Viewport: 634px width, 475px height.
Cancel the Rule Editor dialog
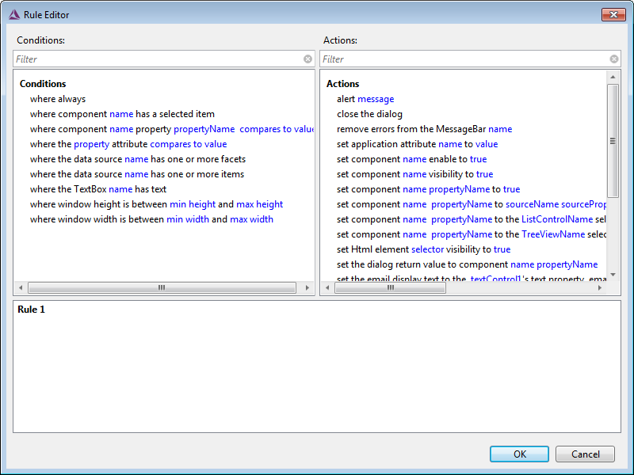tap(585, 454)
